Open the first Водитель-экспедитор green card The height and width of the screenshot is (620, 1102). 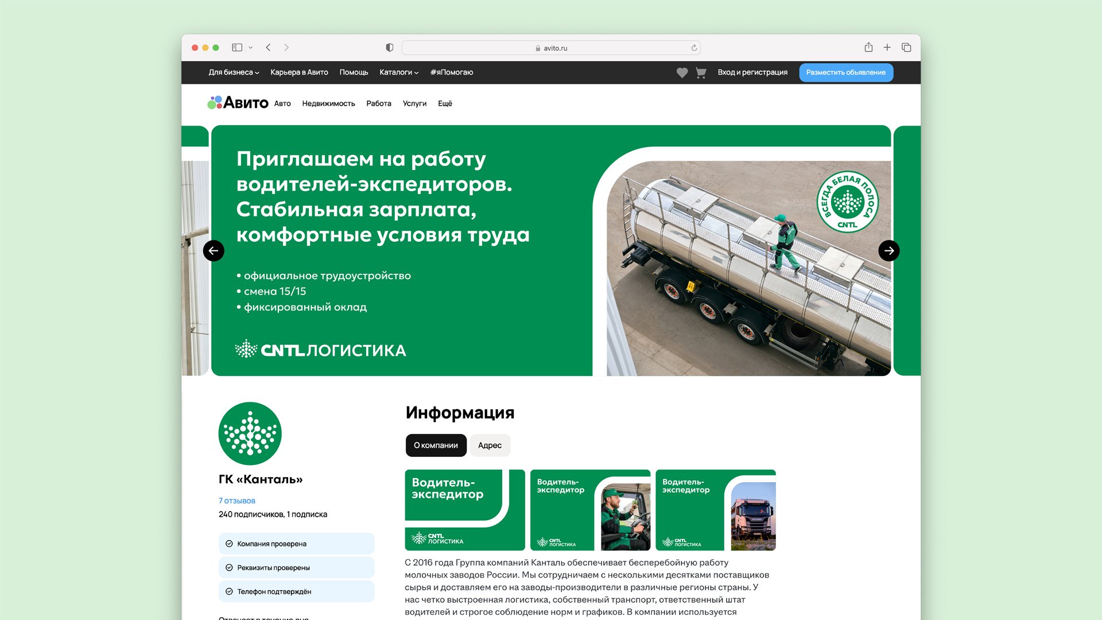(x=465, y=510)
